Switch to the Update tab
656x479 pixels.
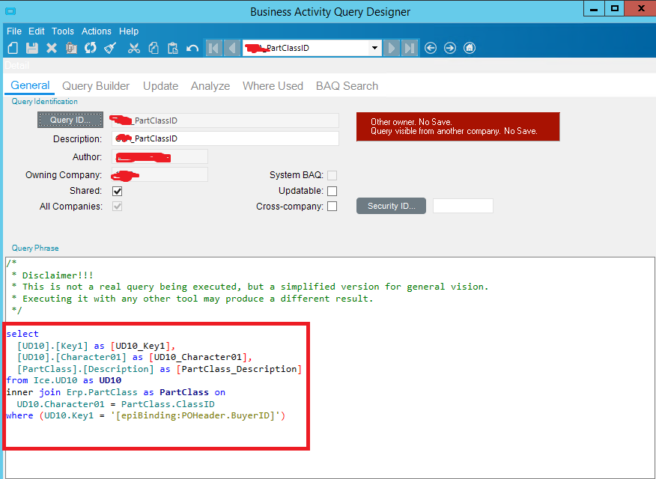pos(161,85)
